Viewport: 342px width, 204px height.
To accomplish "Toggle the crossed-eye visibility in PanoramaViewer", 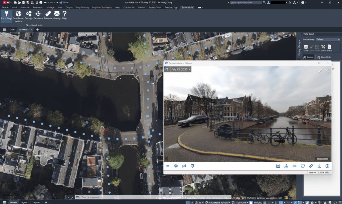I will (x=184, y=166).
